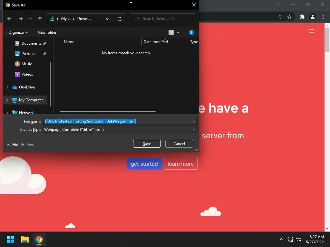Bookmark this tab star icon
This screenshot has height=247, width=330.
click(x=289, y=17)
